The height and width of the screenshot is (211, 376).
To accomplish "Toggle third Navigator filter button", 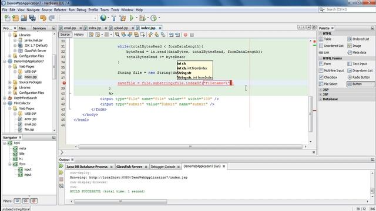I will [x=34, y=200].
